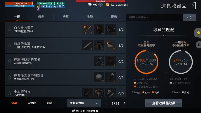Viewport: 201px width, 113px height.
Task: Click 查看收藏品效果 button
Action: (x=164, y=103)
